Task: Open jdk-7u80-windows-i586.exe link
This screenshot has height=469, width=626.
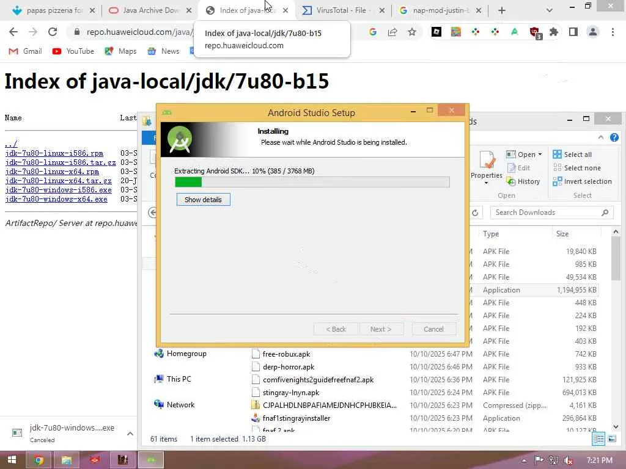Action: coord(58,190)
